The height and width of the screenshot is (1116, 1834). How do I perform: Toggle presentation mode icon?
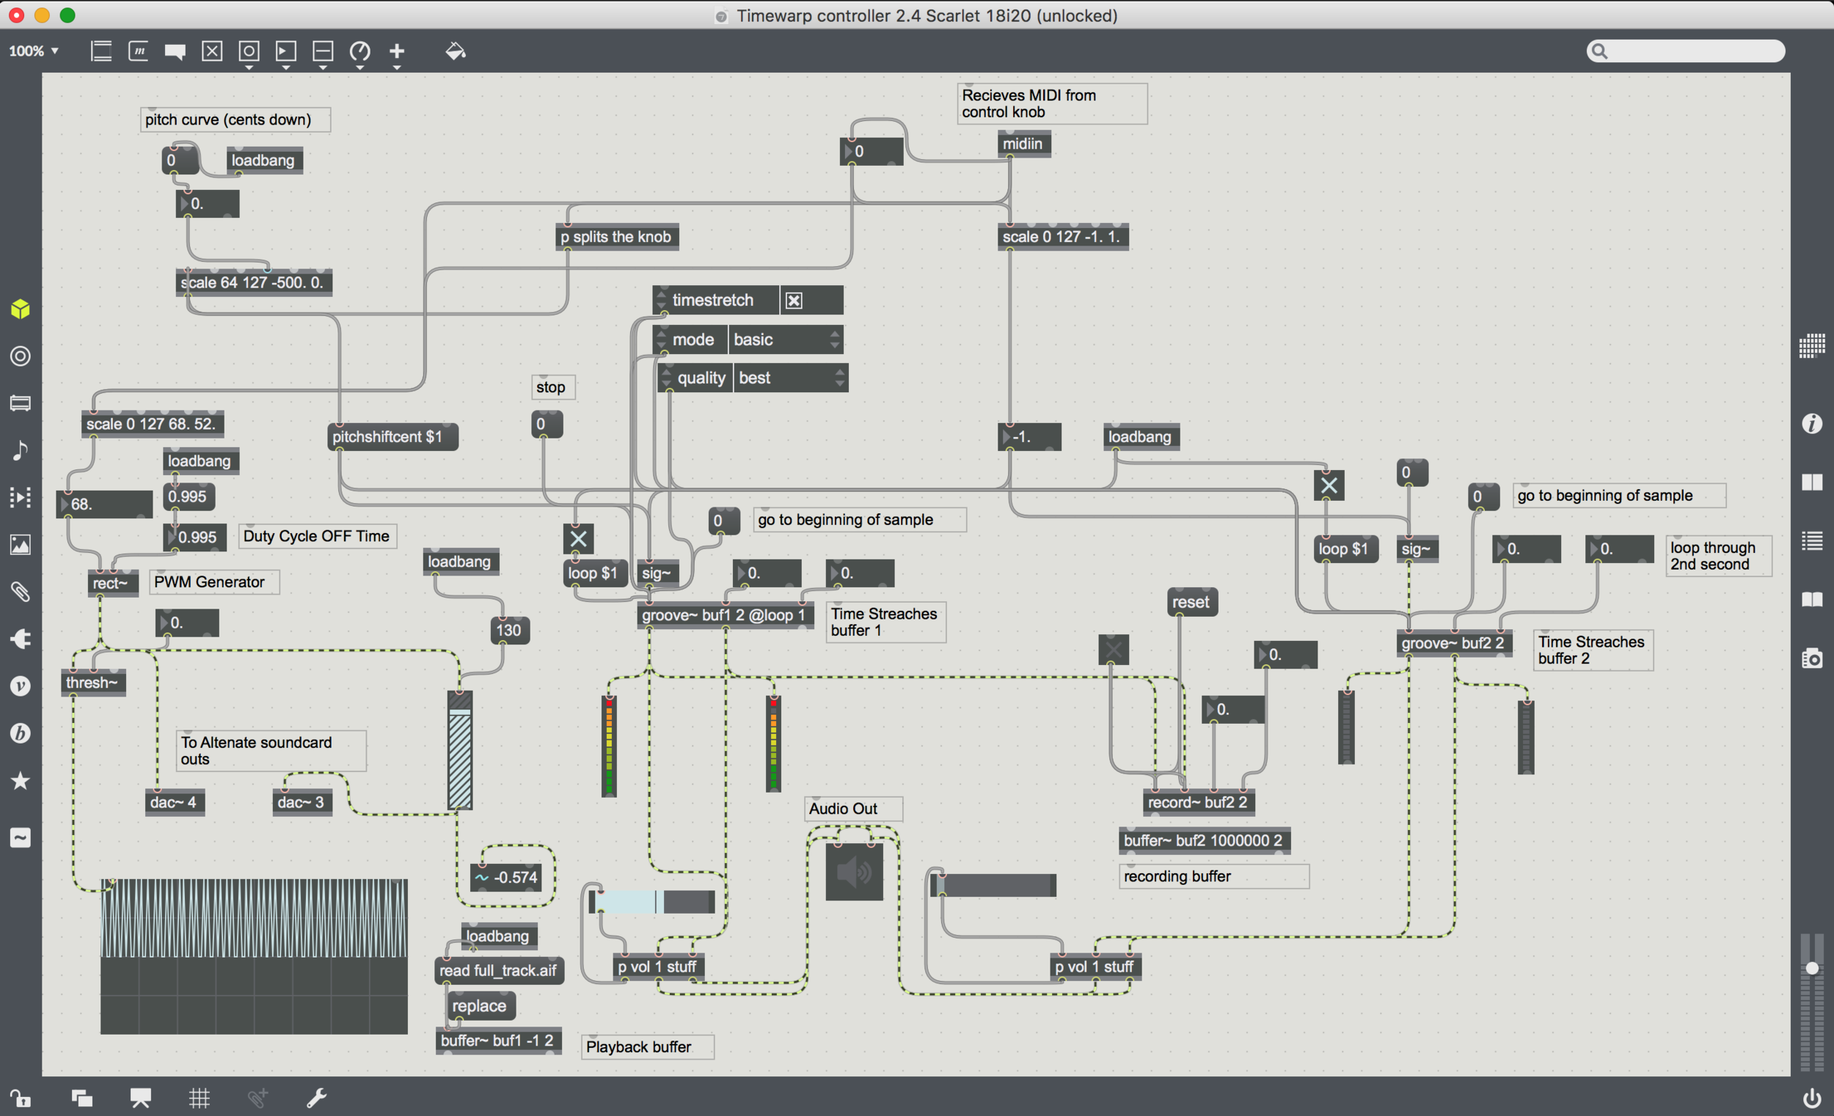coord(141,1098)
